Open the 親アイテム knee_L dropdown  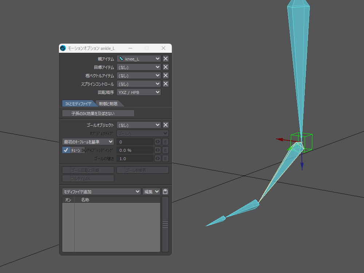139,59
